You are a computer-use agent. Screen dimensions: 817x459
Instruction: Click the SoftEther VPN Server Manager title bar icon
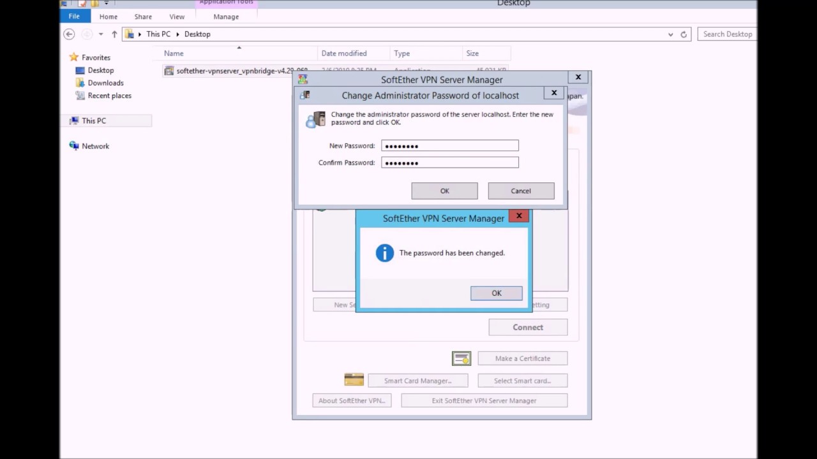pos(303,80)
